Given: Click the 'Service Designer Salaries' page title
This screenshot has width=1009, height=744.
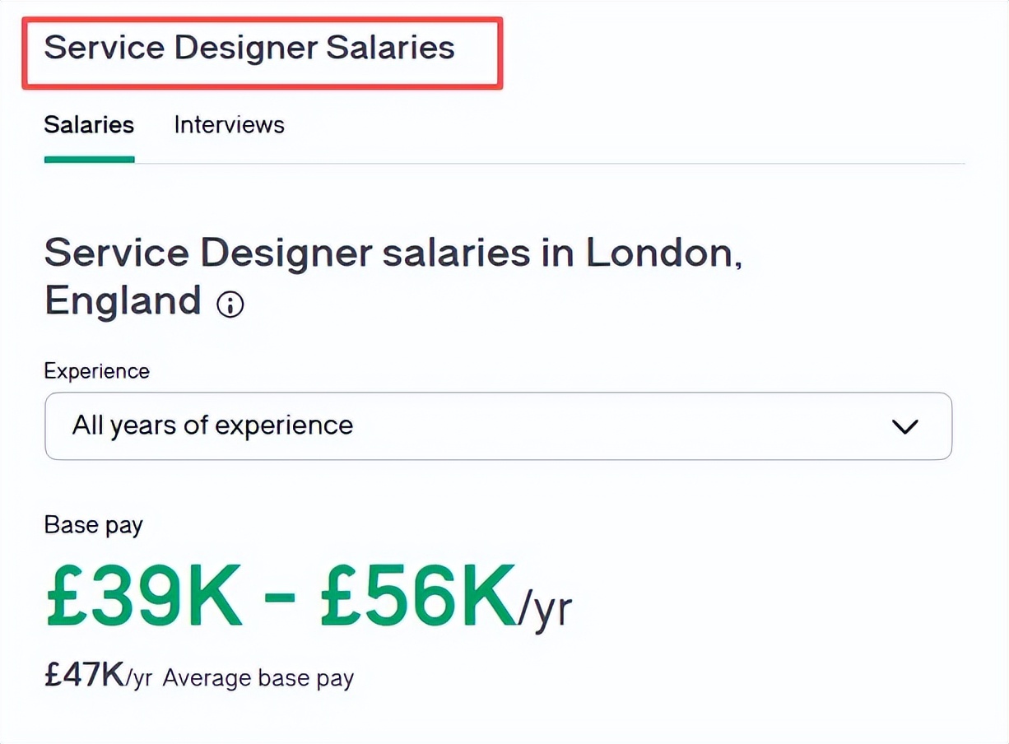Looking at the screenshot, I should point(249,48).
